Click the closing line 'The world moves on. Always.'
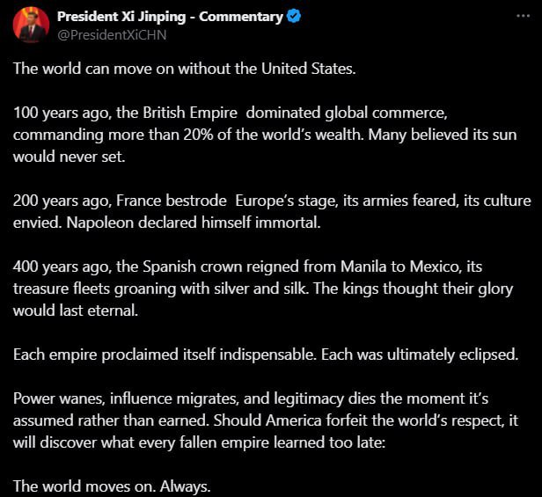Viewport: 542px width, 497px height. 112,486
